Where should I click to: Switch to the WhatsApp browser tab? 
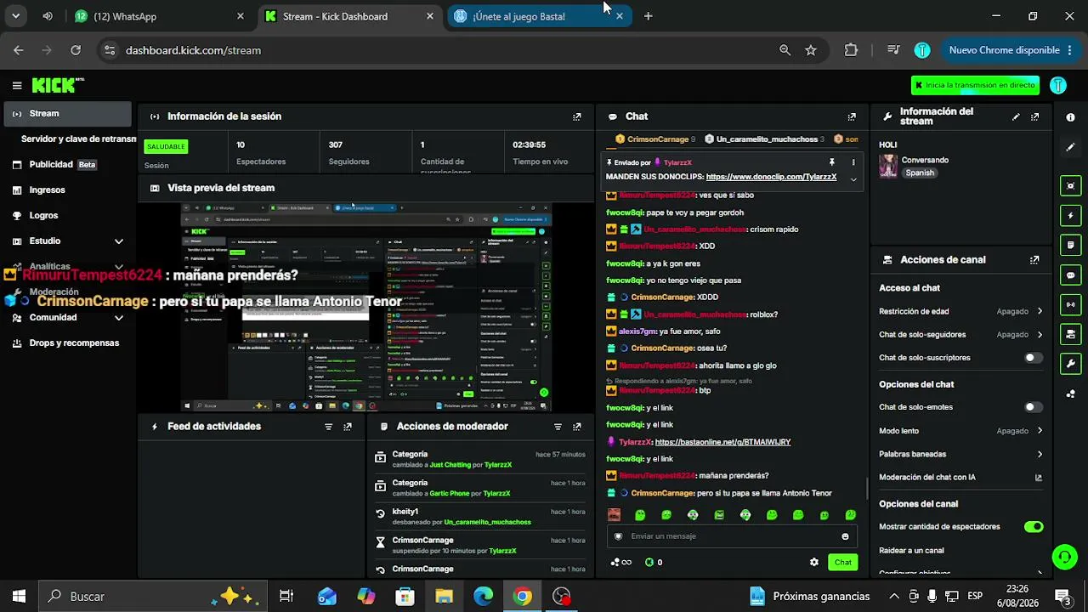pyautogui.click(x=160, y=16)
